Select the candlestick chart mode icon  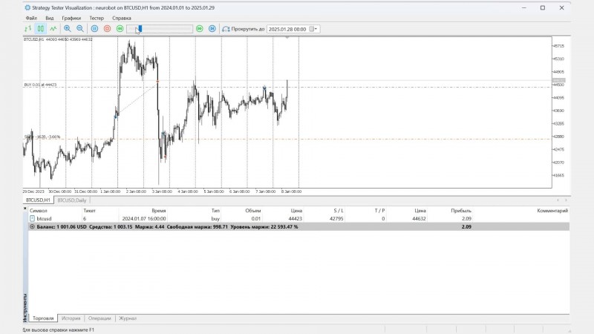click(x=41, y=29)
